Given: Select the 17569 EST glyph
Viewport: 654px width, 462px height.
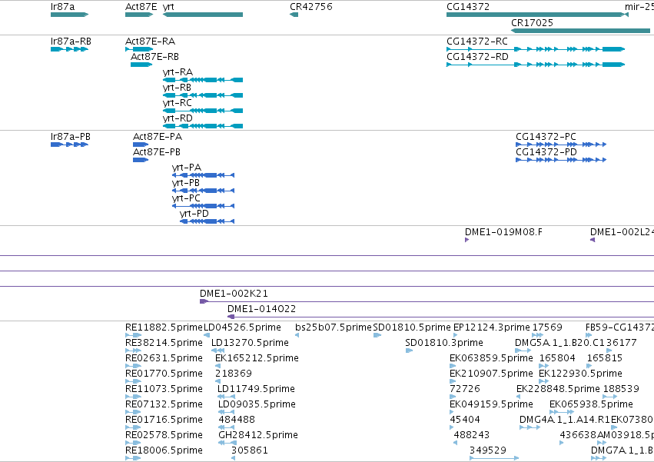Looking at the screenshot, I should [x=538, y=335].
